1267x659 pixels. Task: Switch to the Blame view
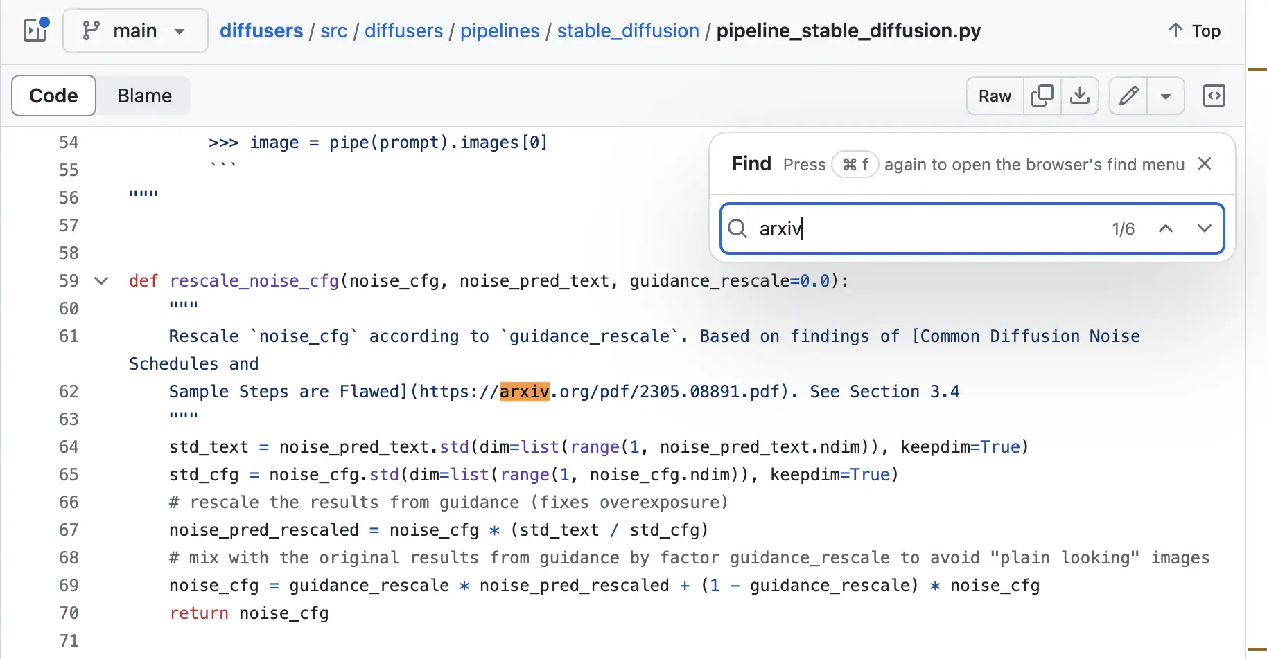[143, 96]
